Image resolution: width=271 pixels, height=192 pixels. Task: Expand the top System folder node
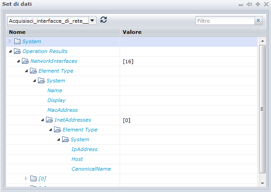(x=10, y=41)
